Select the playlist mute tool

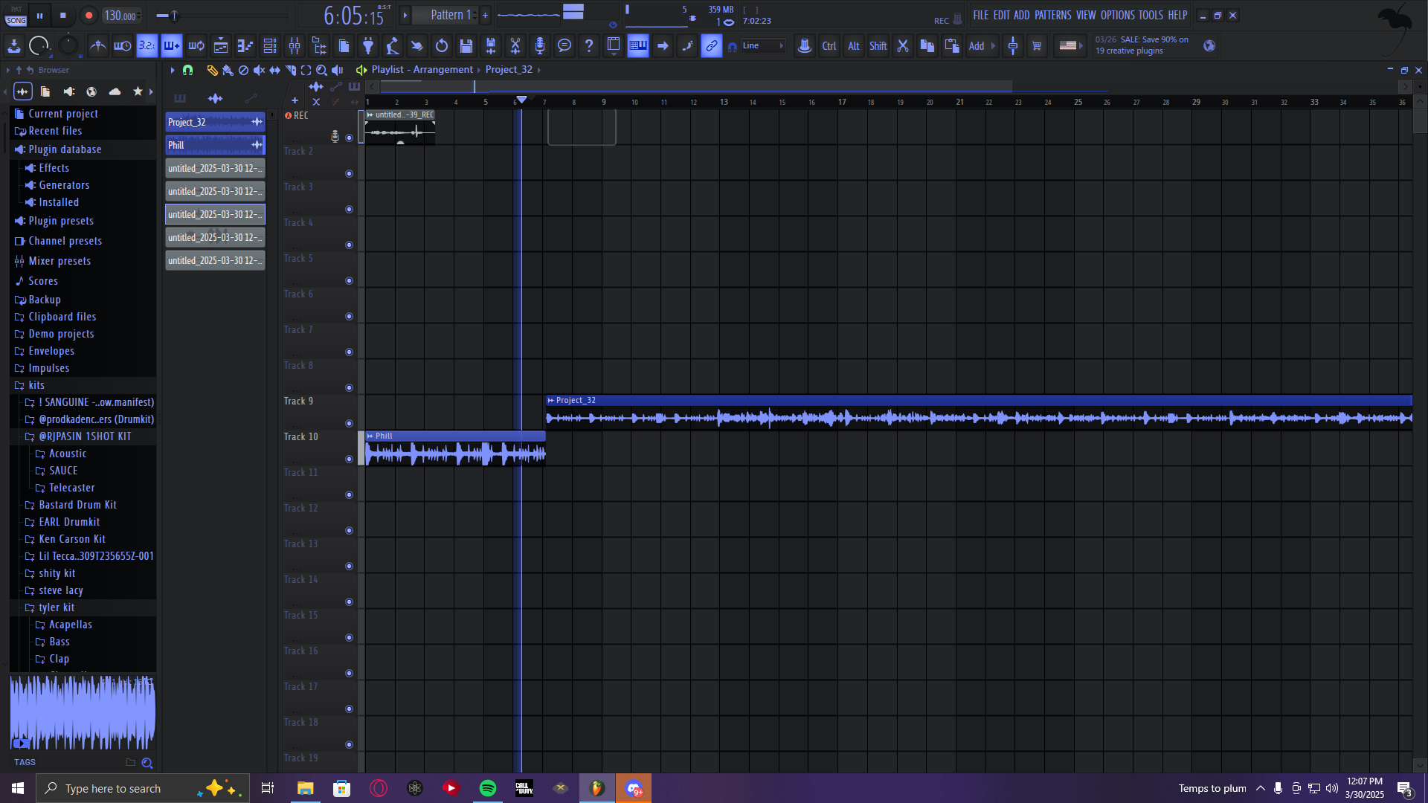[x=259, y=70]
